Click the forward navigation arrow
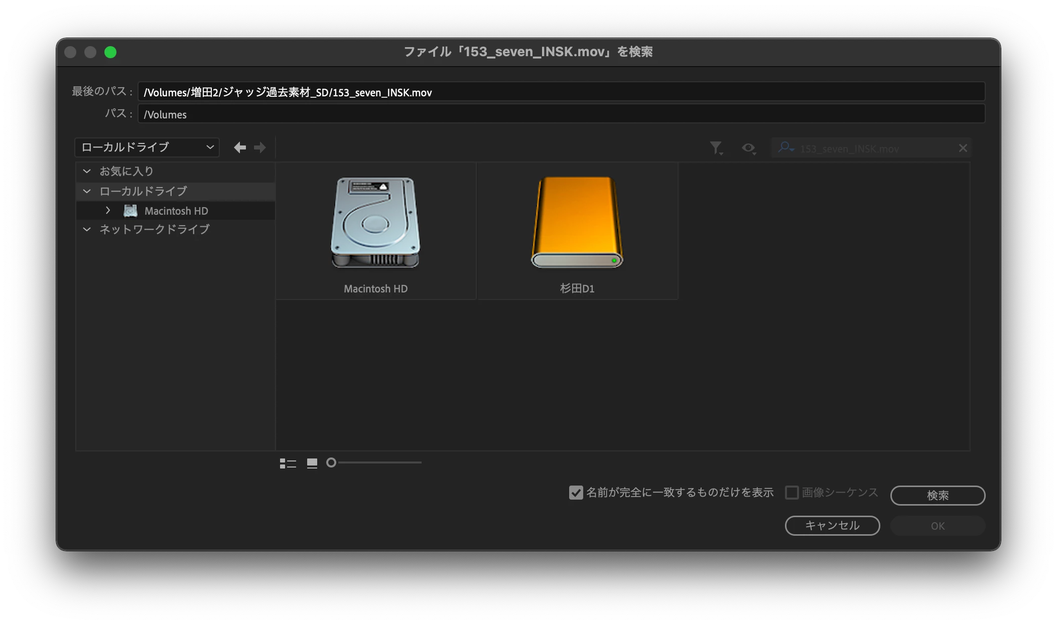 pos(260,147)
